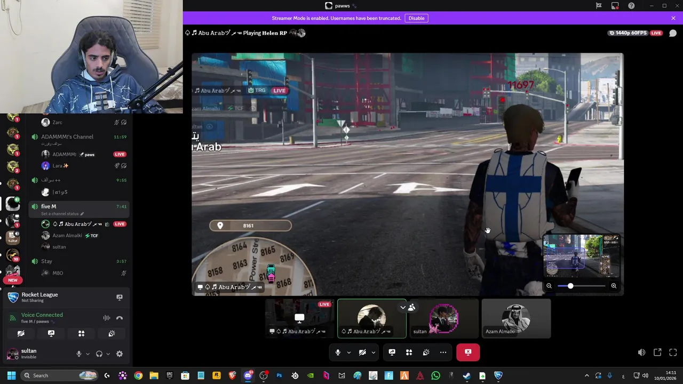
Task: Launch an activity from the voice panel
Action: [x=81, y=333]
